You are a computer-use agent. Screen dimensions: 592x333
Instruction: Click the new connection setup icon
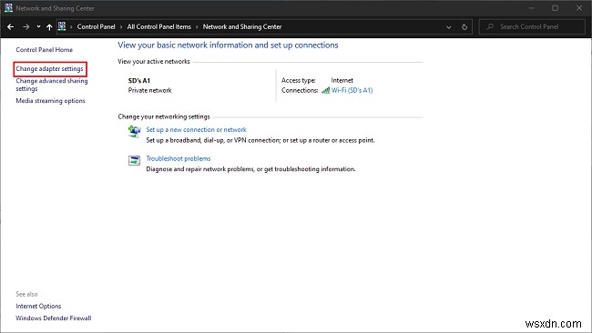click(135, 132)
